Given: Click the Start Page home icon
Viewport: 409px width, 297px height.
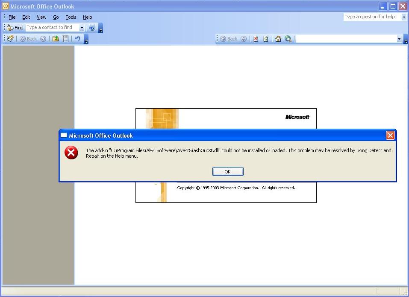Looking at the screenshot, I should (x=278, y=39).
